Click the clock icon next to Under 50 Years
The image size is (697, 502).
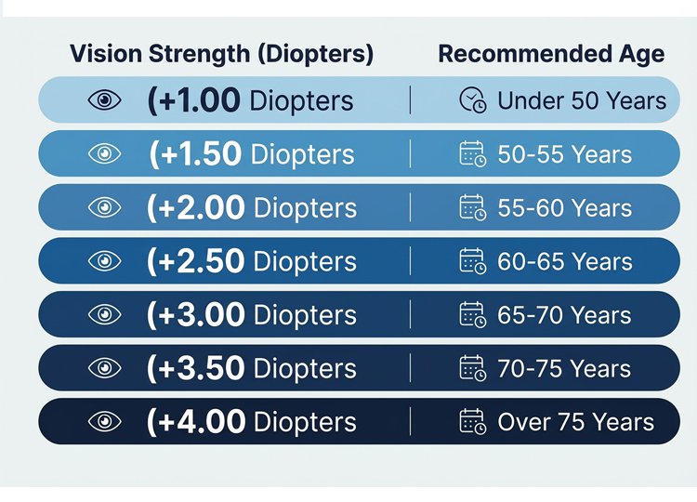pos(473,100)
